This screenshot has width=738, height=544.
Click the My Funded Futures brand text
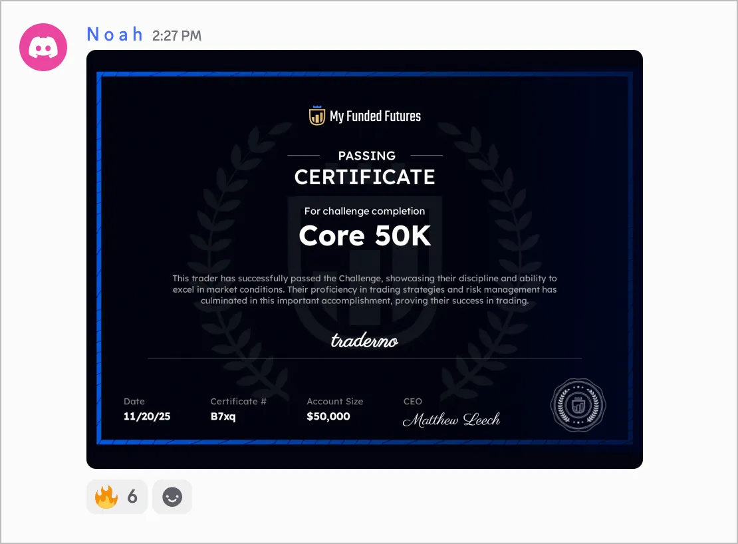coord(375,116)
